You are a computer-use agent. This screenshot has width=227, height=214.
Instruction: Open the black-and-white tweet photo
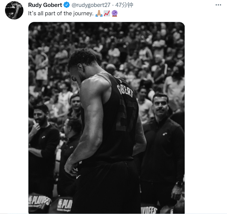[x=107, y=118]
